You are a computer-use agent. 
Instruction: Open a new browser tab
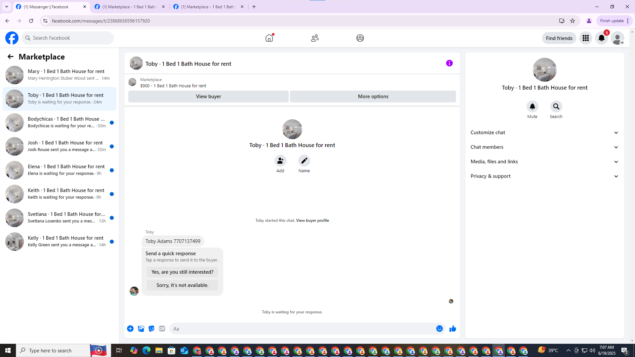click(254, 7)
